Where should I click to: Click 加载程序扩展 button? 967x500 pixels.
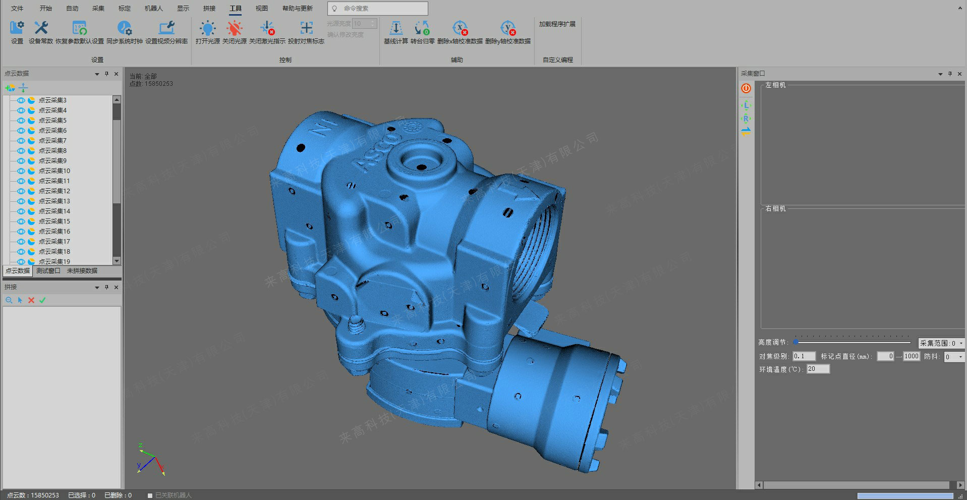click(557, 24)
